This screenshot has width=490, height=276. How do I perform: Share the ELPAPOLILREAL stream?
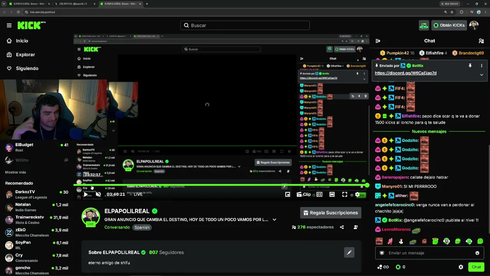pos(342,227)
